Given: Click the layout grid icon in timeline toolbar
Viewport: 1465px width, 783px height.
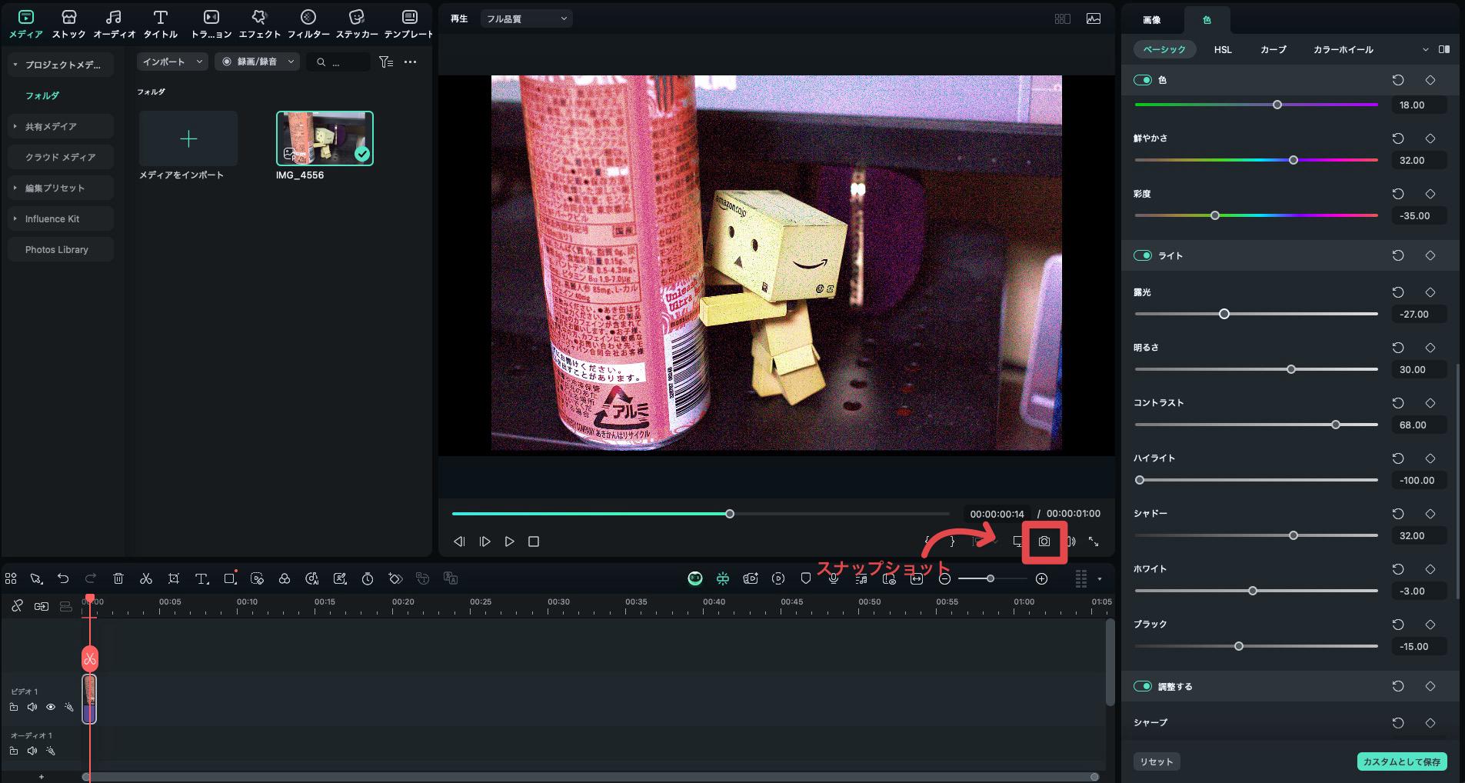Looking at the screenshot, I should coord(11,578).
